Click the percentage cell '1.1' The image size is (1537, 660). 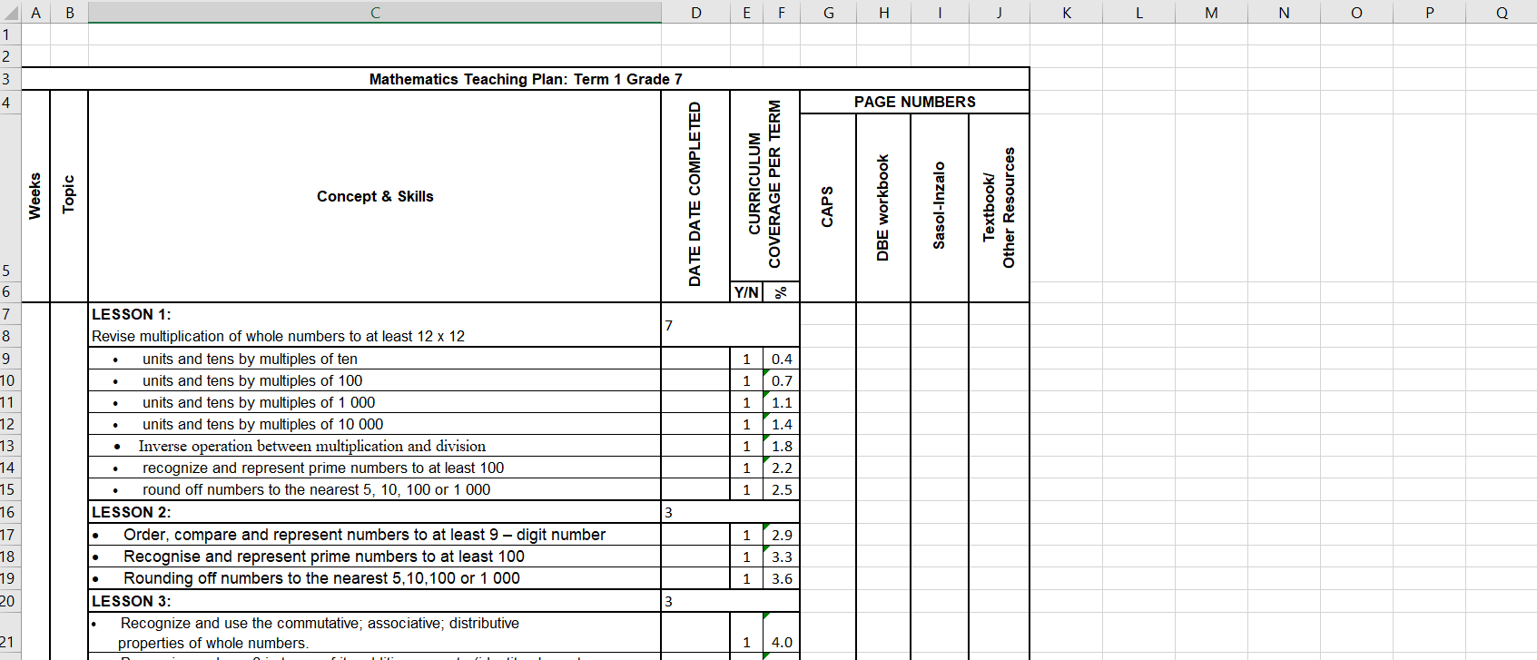[x=781, y=402]
